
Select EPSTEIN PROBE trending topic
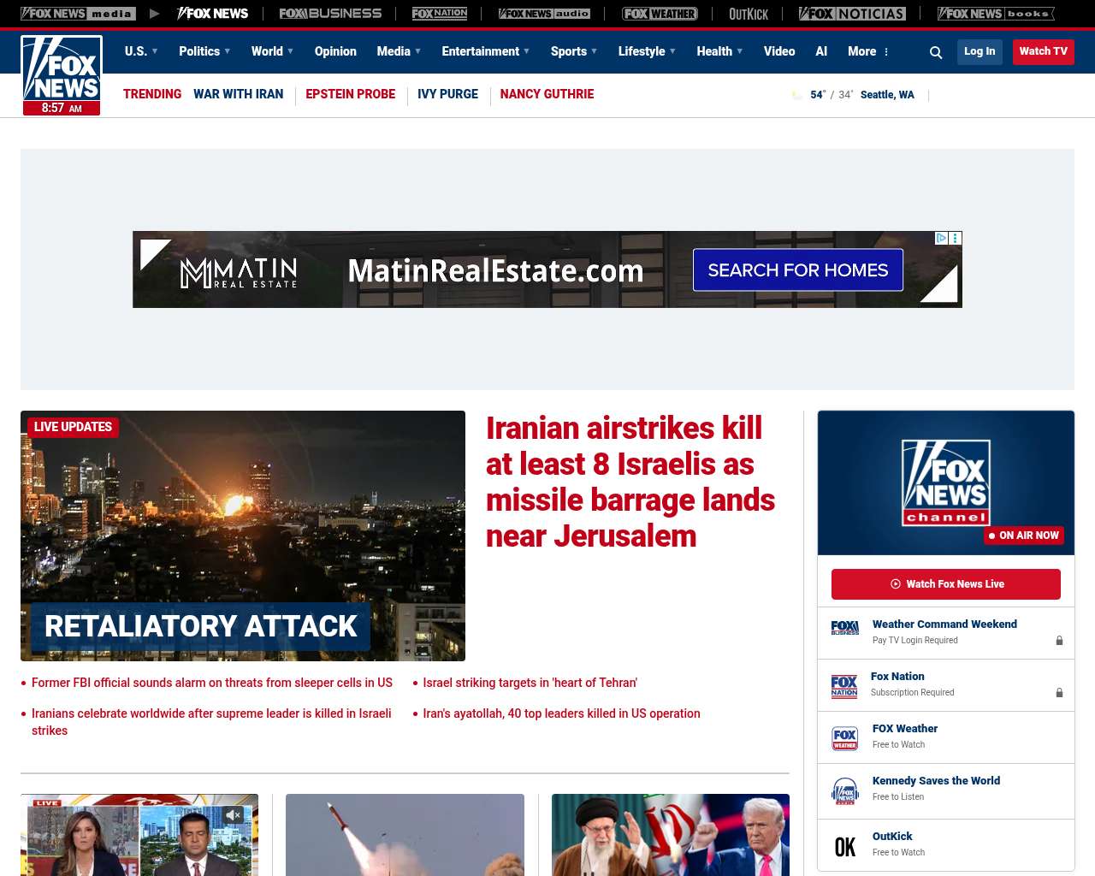pyautogui.click(x=351, y=94)
